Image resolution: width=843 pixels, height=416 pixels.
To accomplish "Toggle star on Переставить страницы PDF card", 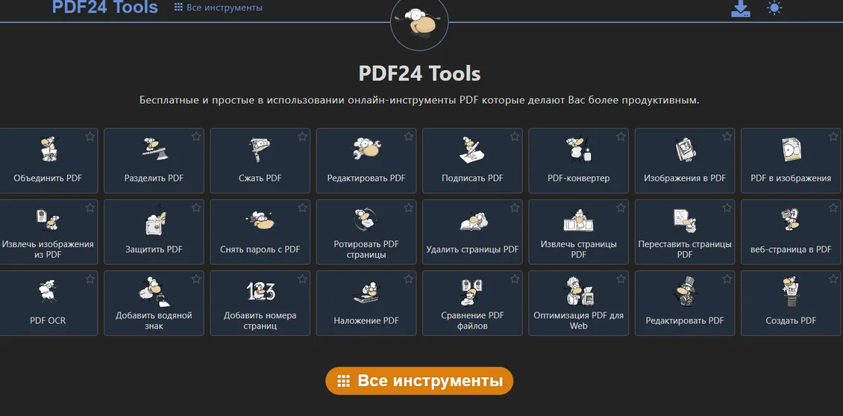I will coord(727,208).
